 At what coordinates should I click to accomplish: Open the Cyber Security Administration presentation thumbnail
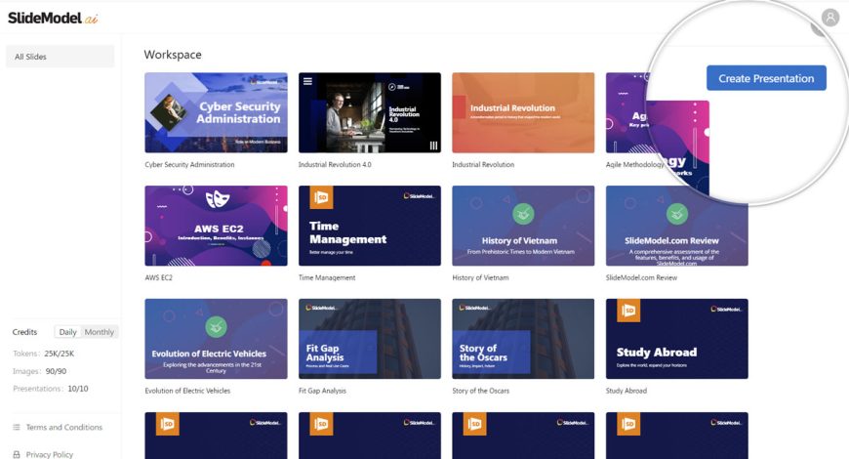pos(216,112)
